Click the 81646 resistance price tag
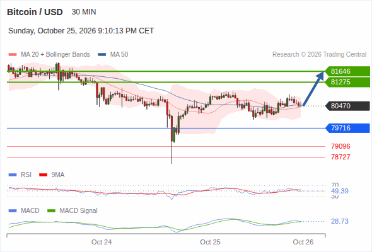372x252 pixels. 347,71
